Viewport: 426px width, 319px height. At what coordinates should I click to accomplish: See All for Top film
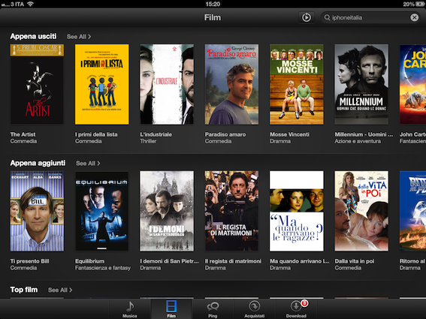pos(60,290)
